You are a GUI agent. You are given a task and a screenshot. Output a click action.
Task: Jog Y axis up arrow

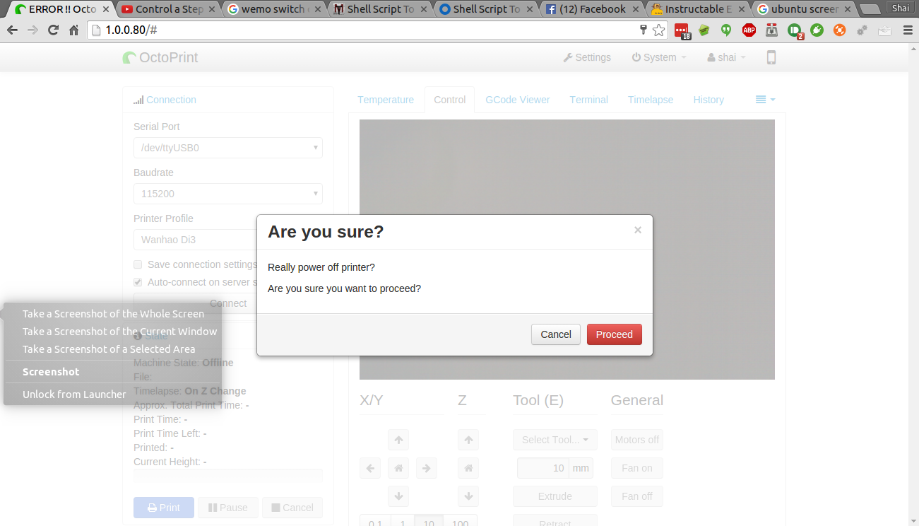(x=398, y=440)
